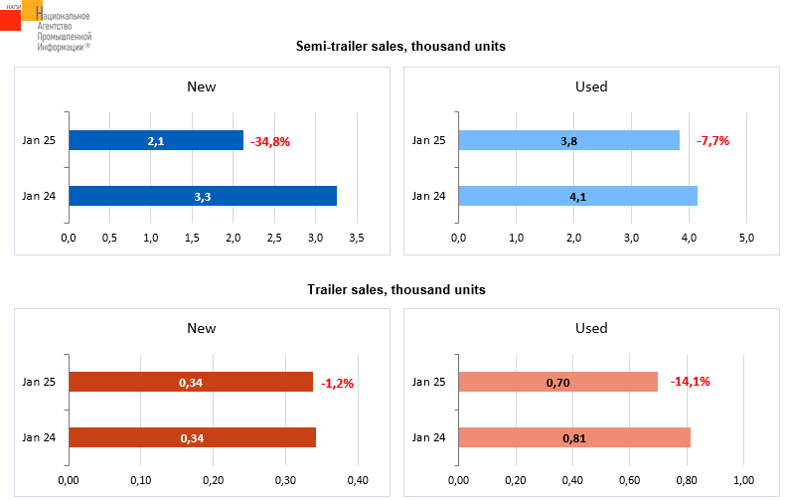Click the NAPI orange-red logo icon
Image resolution: width=786 pixels, height=500 pixels.
click(20, 16)
